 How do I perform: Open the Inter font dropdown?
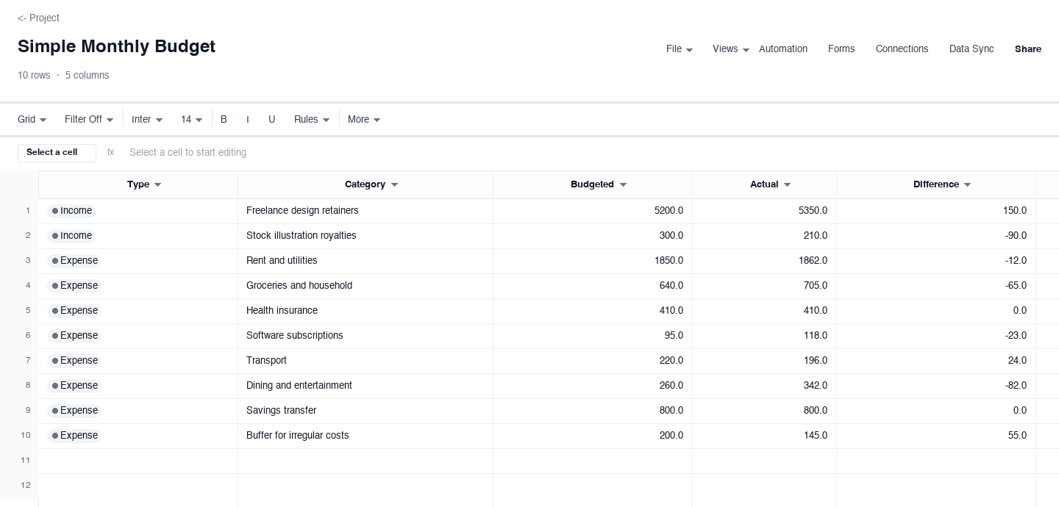click(147, 120)
